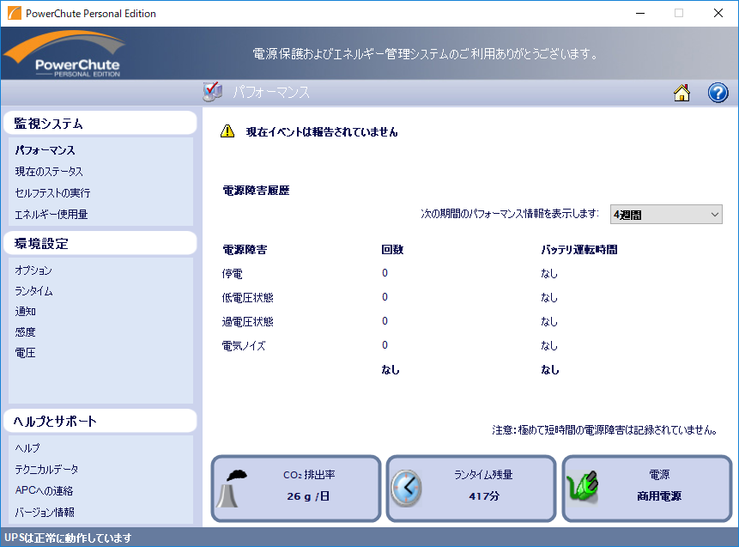Image resolution: width=739 pixels, height=547 pixels.
Task: Click the 過電圧状態 row label
Action: tap(247, 322)
